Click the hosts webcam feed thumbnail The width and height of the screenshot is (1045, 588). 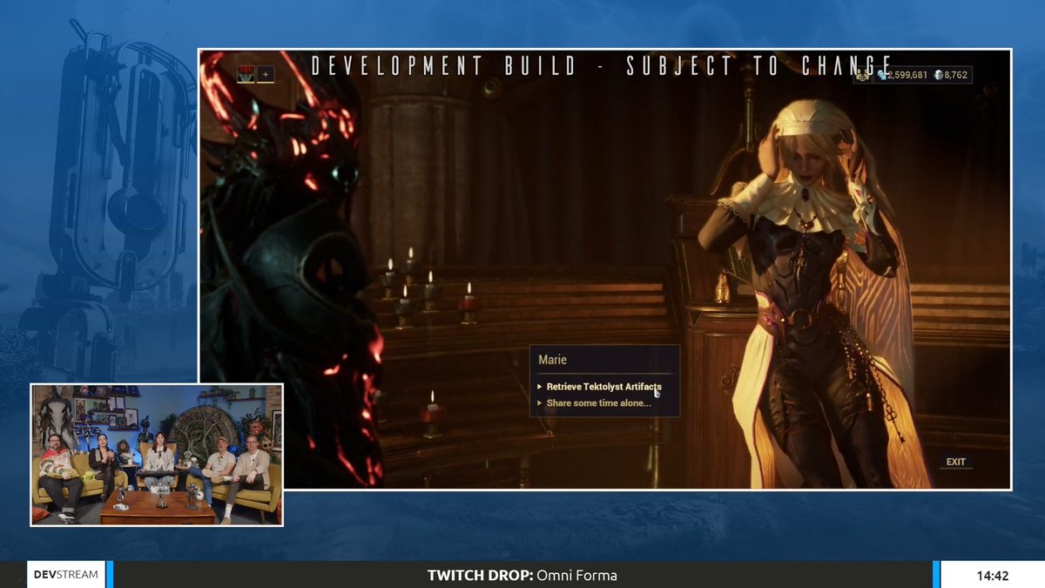(x=157, y=455)
